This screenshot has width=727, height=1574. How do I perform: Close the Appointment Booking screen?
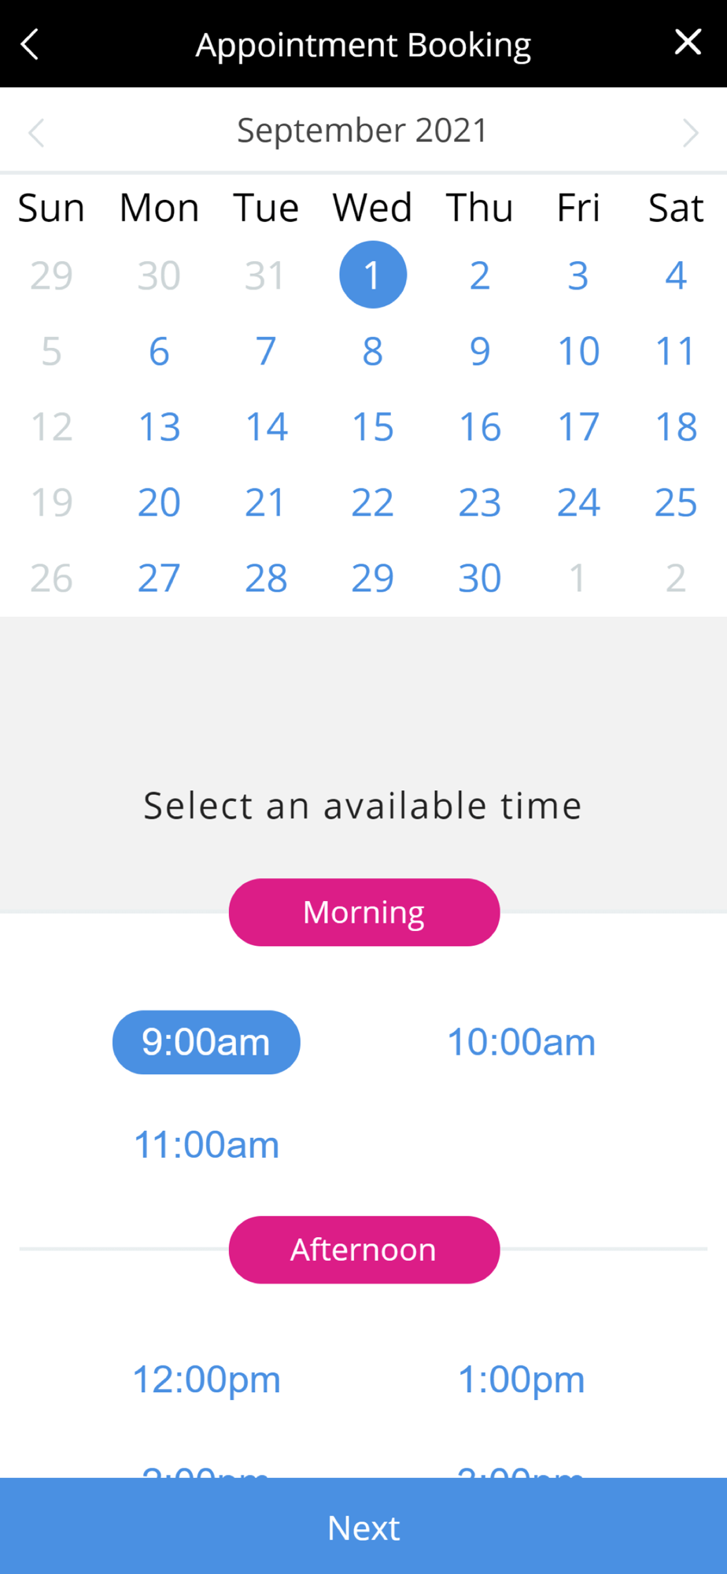pos(688,42)
